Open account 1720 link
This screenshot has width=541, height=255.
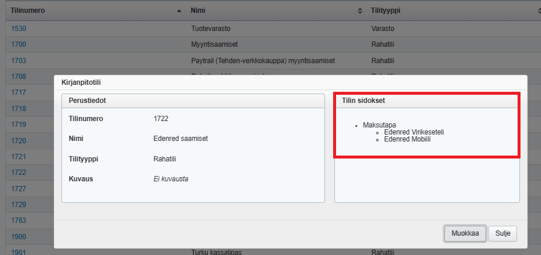(18, 141)
